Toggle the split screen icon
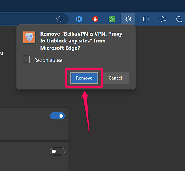185x171 pixels. pyautogui.click(x=146, y=19)
